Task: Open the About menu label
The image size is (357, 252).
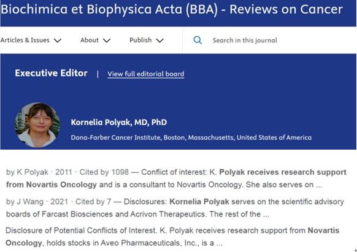Action: coord(90,40)
